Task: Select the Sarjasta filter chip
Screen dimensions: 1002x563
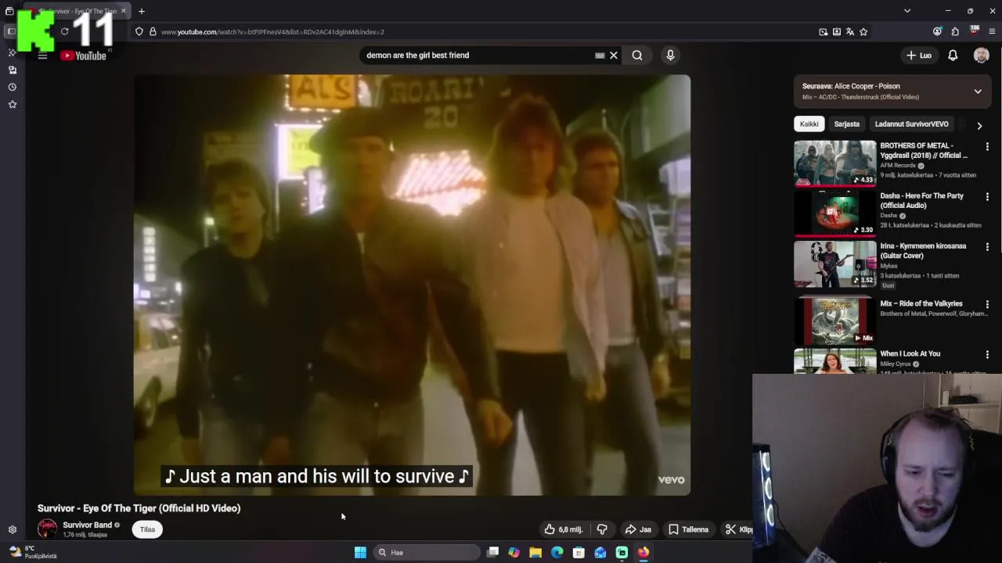Action: 846,124
